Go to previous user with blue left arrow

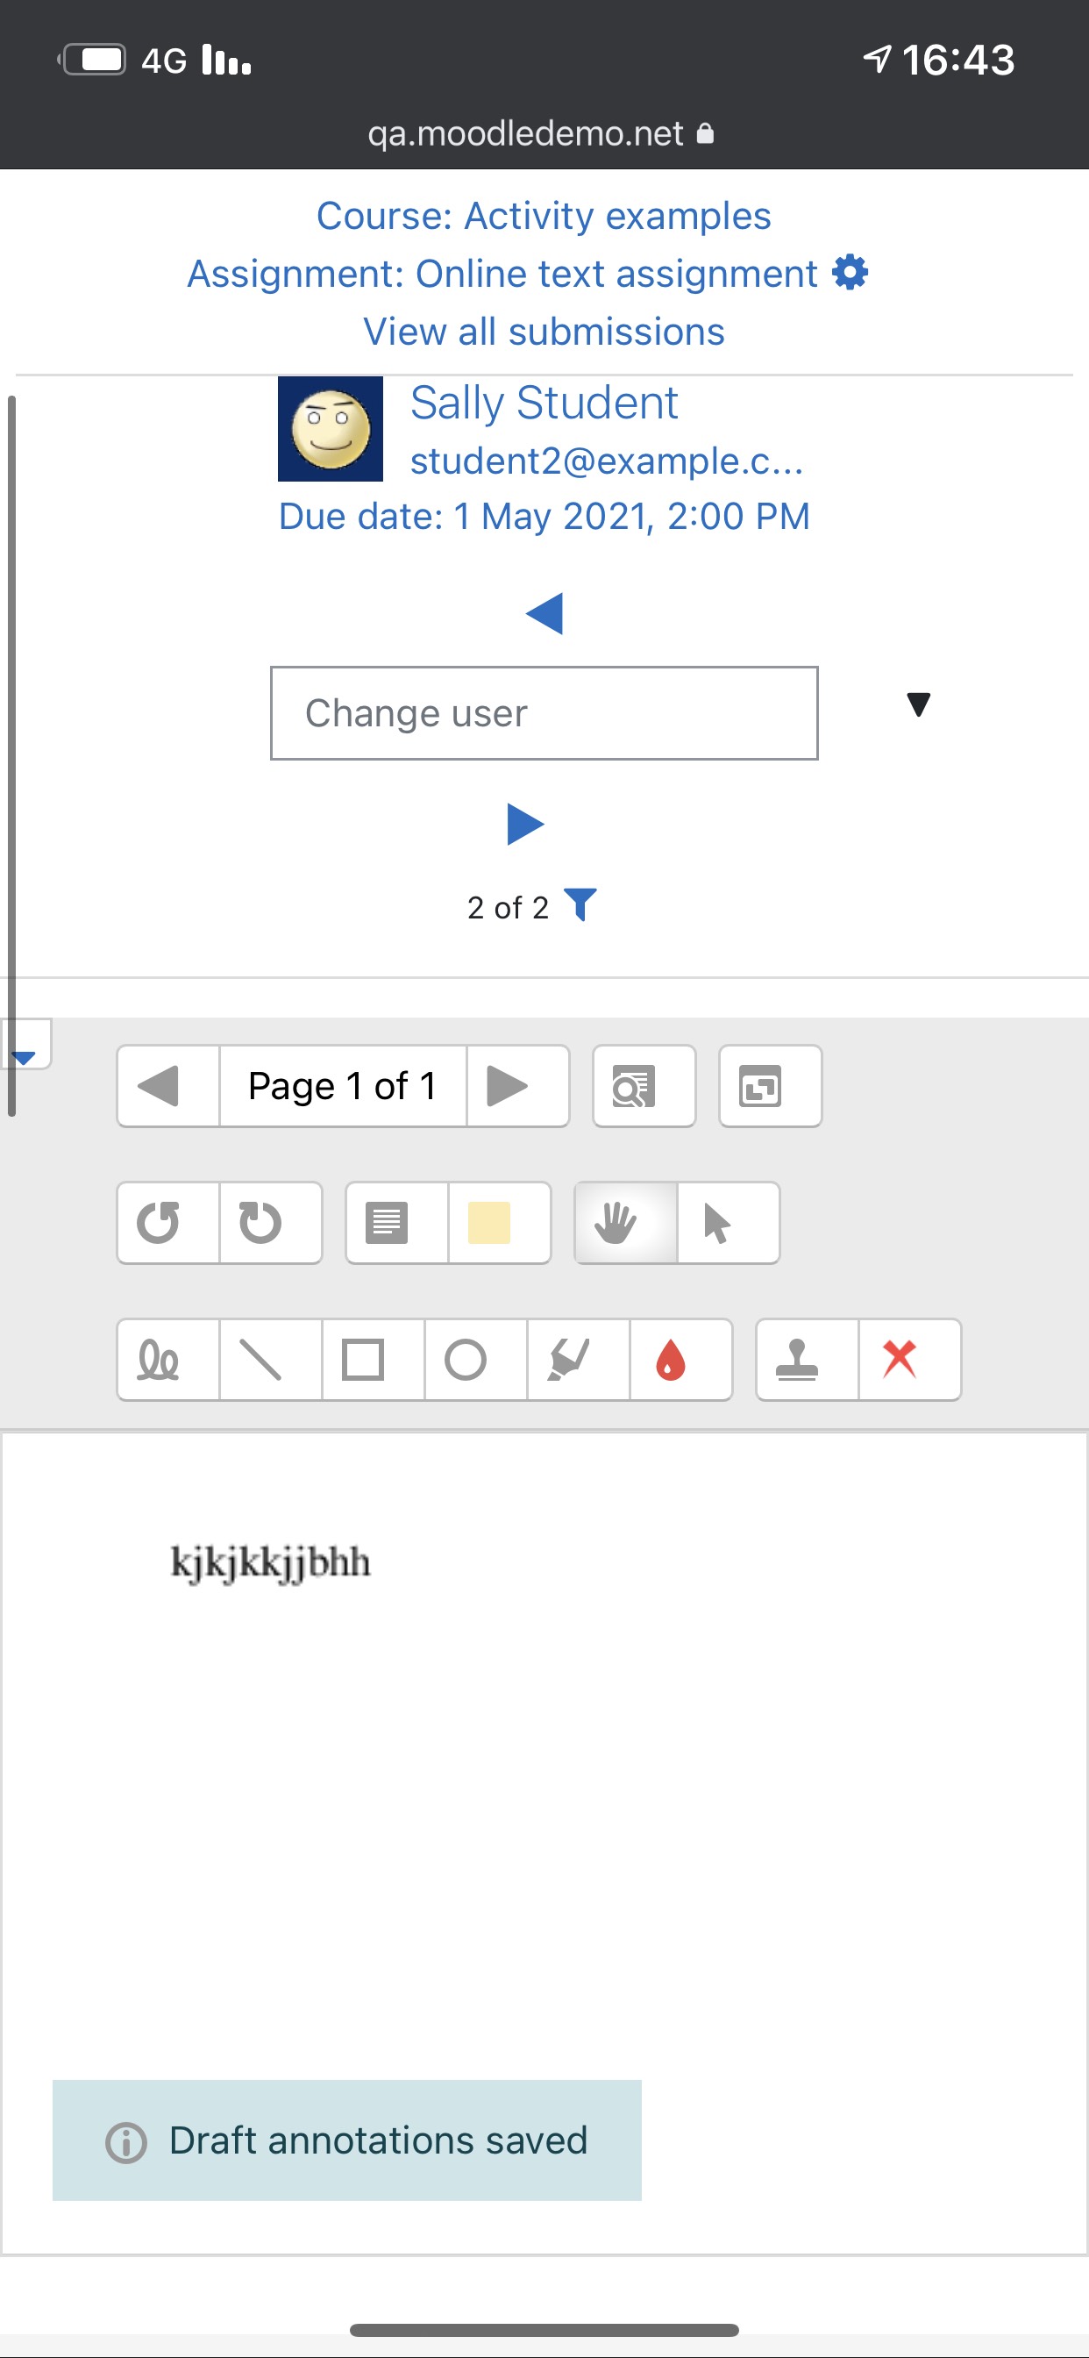tap(544, 613)
